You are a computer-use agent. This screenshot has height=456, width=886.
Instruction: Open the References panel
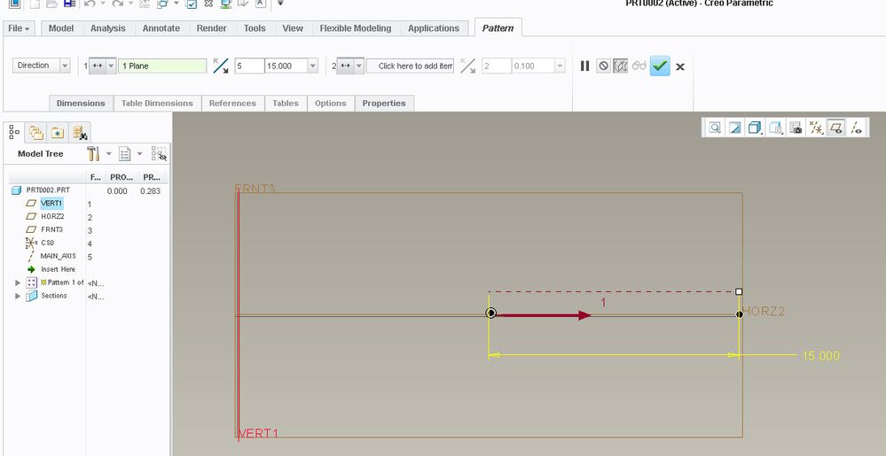click(232, 104)
